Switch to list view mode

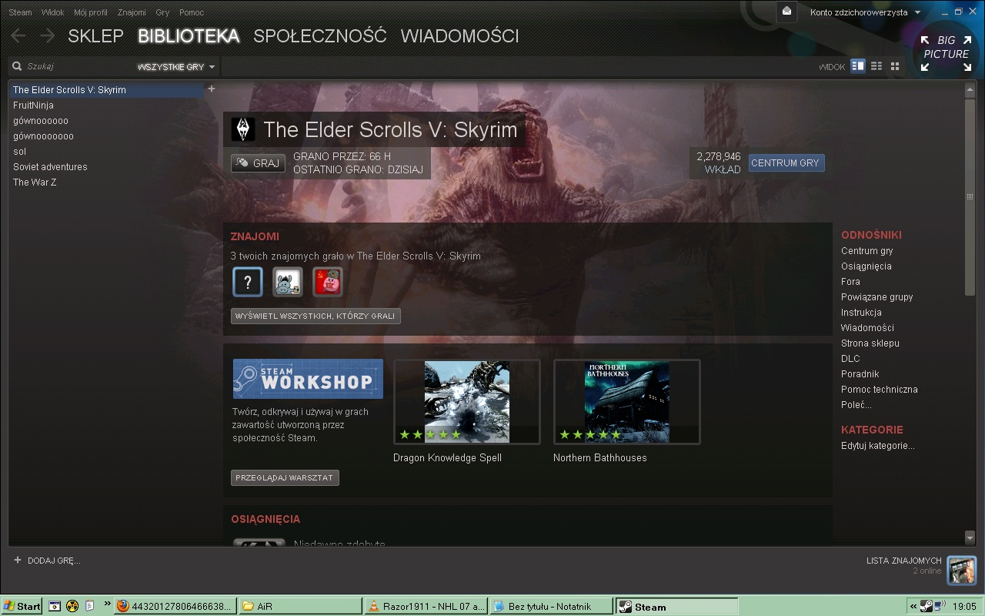pyautogui.click(x=876, y=66)
